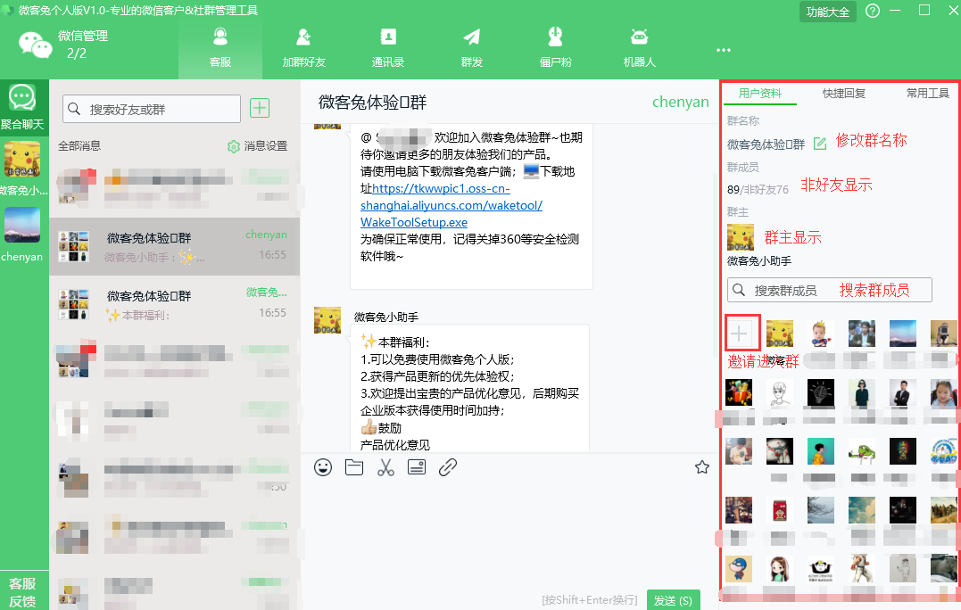The height and width of the screenshot is (610, 961).
Task: Open the 通讯录 contacts section
Action: click(x=387, y=48)
